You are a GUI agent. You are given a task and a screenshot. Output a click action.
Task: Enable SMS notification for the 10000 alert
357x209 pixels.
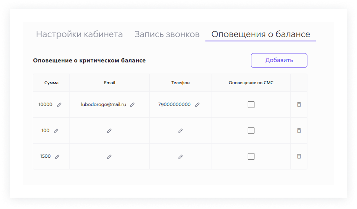251,104
